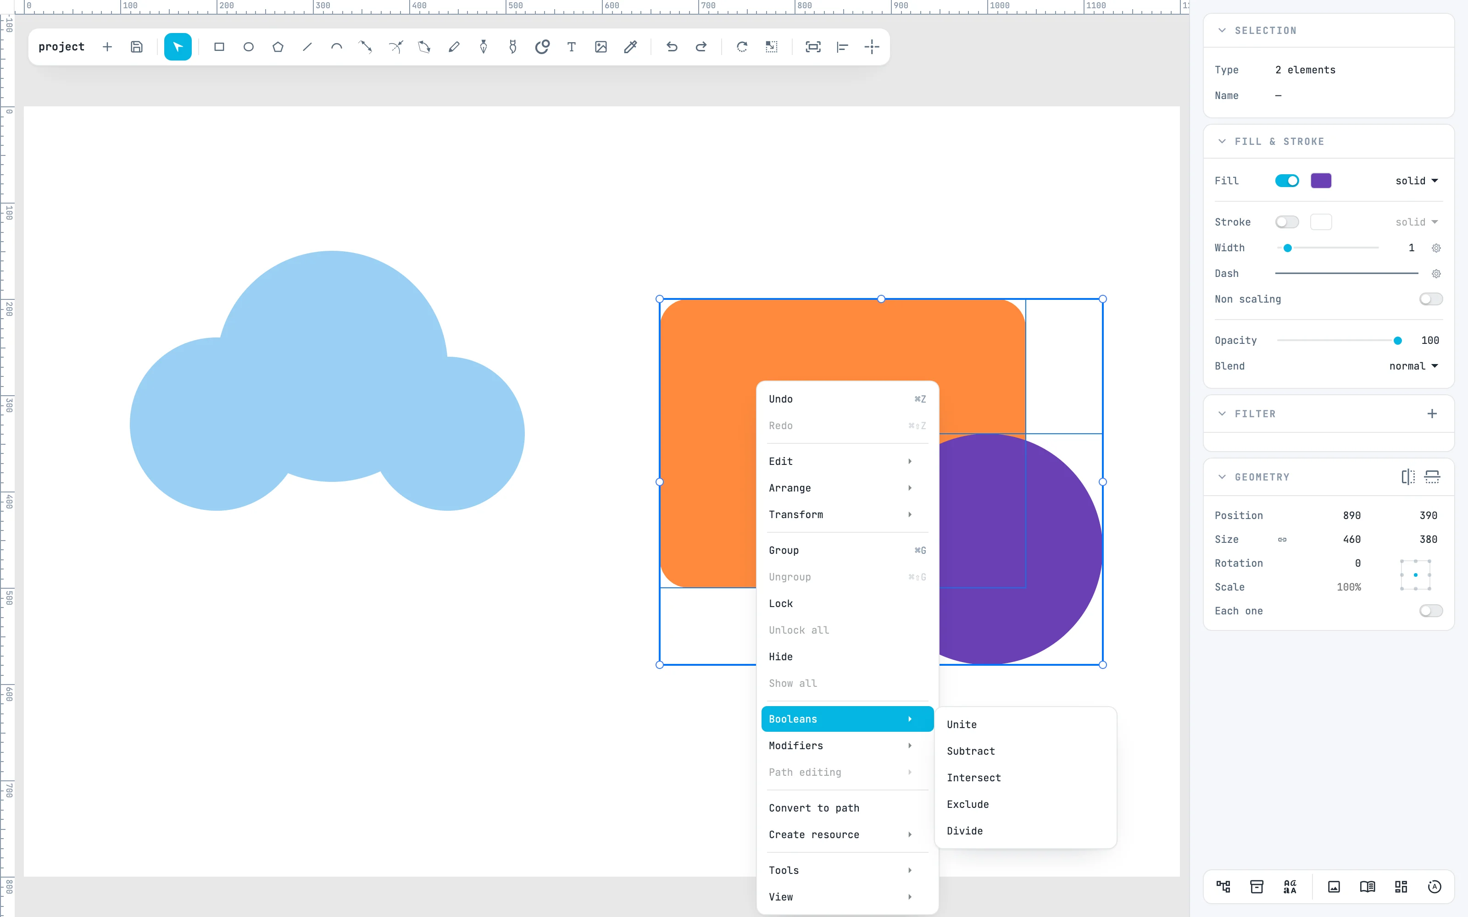Collapse the Fill & Stroke section

point(1222,141)
